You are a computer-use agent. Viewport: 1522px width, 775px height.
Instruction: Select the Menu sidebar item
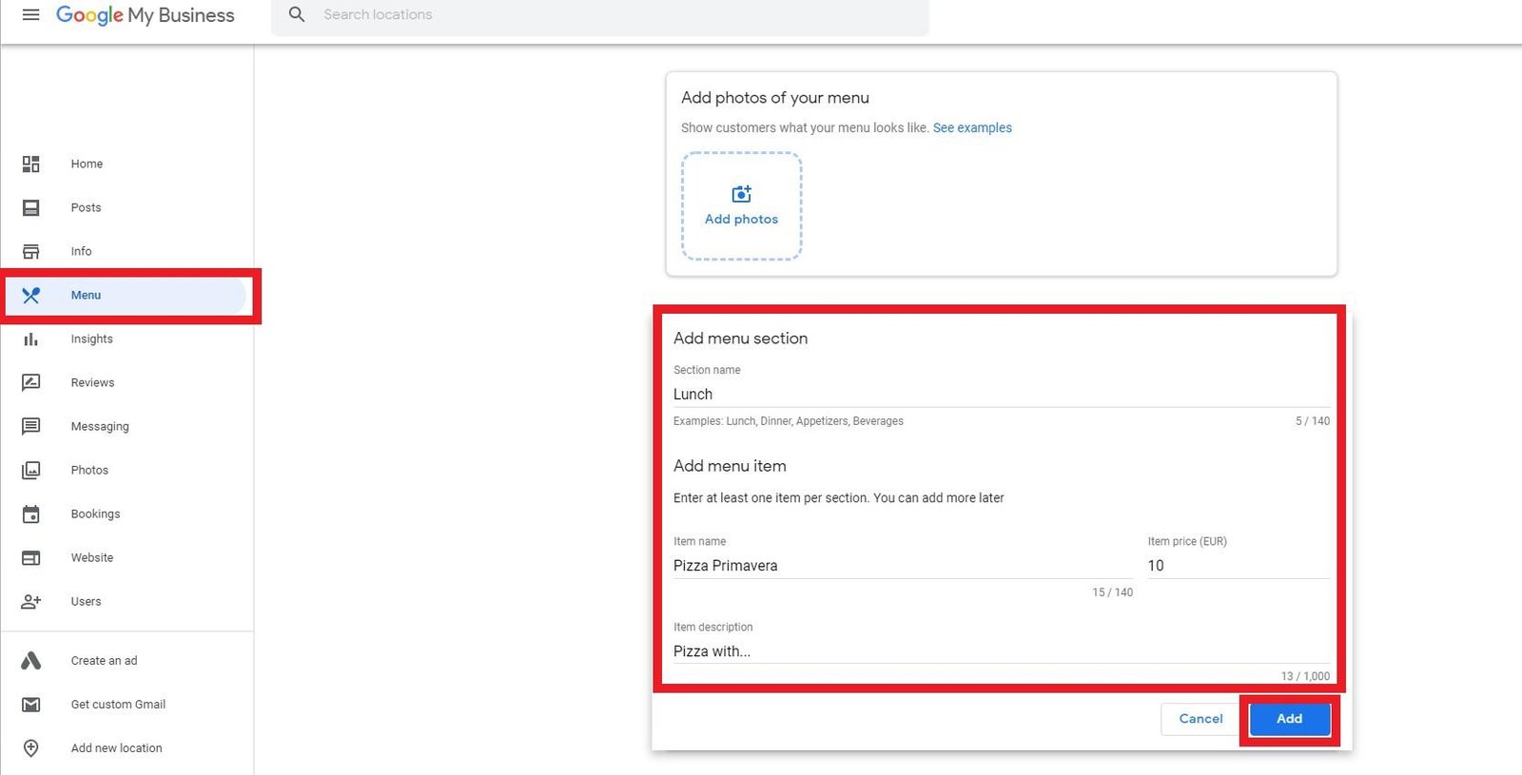(x=127, y=295)
